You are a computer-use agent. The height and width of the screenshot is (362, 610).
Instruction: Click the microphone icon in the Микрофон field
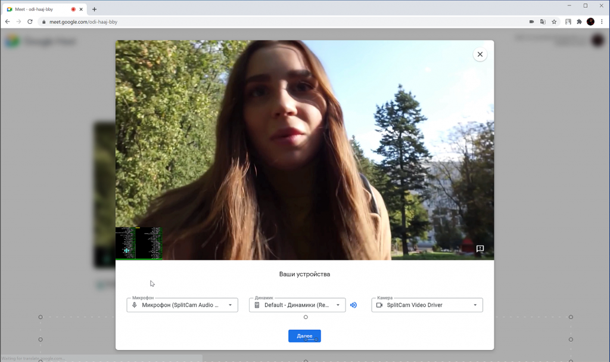(x=134, y=305)
